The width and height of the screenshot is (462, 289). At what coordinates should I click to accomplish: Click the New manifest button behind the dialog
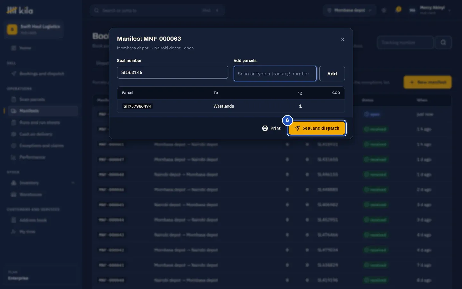click(x=428, y=82)
